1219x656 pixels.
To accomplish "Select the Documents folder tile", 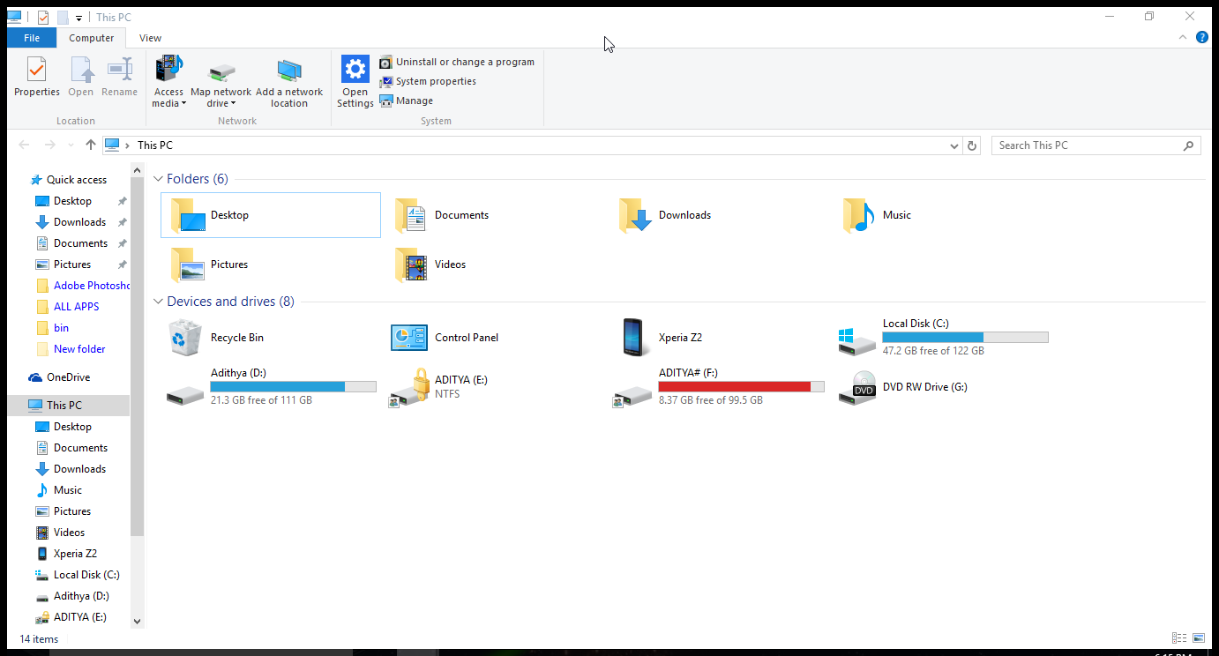I will 495,215.
